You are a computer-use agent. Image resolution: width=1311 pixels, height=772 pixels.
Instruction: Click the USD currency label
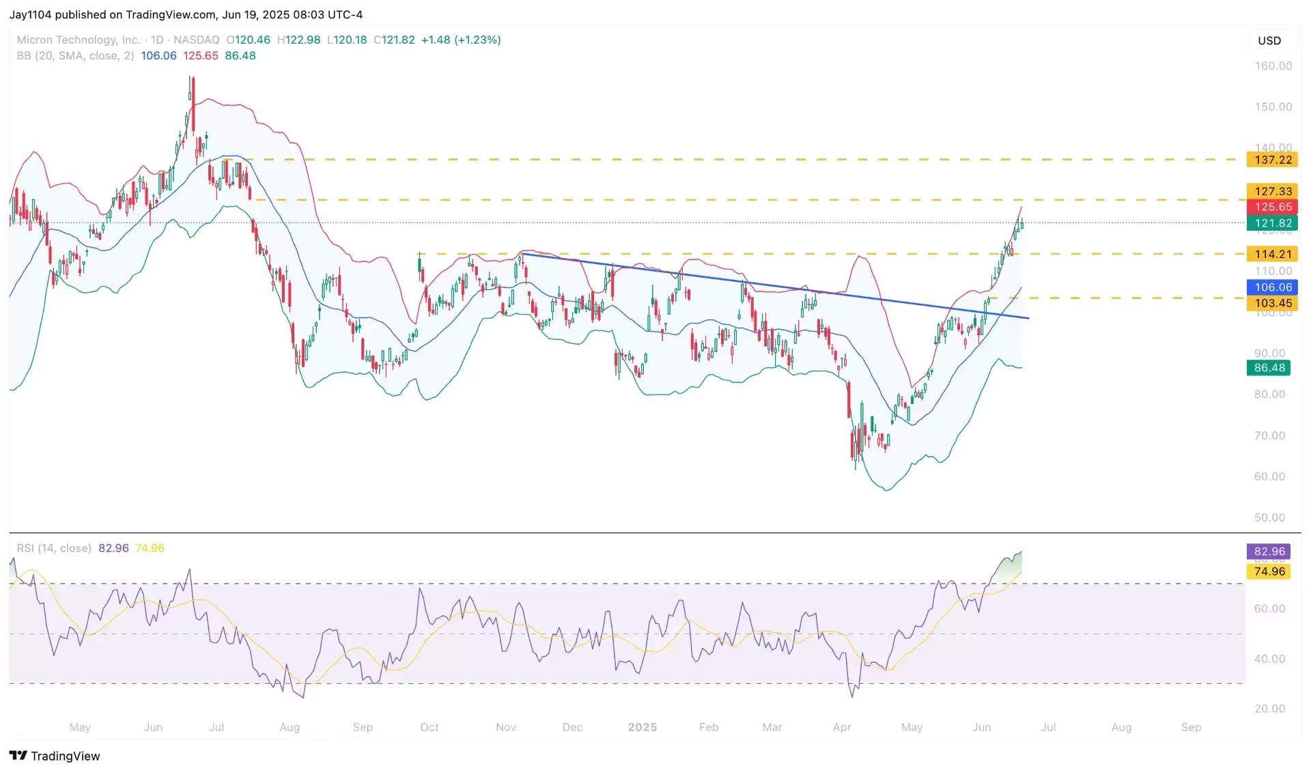pos(1269,41)
